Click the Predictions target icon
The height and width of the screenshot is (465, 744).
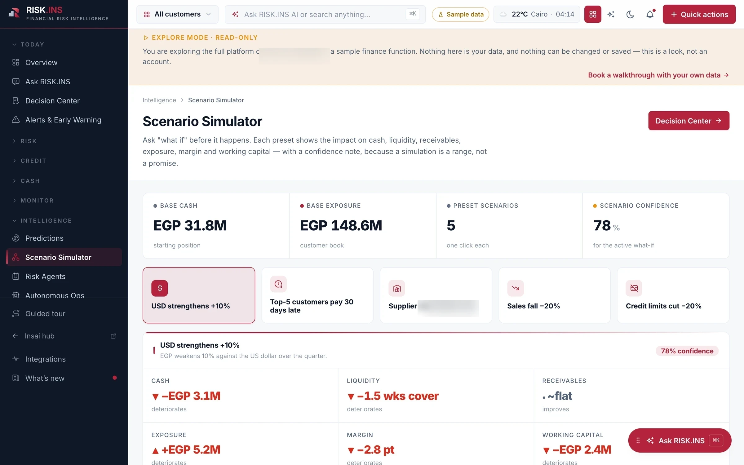(x=16, y=238)
